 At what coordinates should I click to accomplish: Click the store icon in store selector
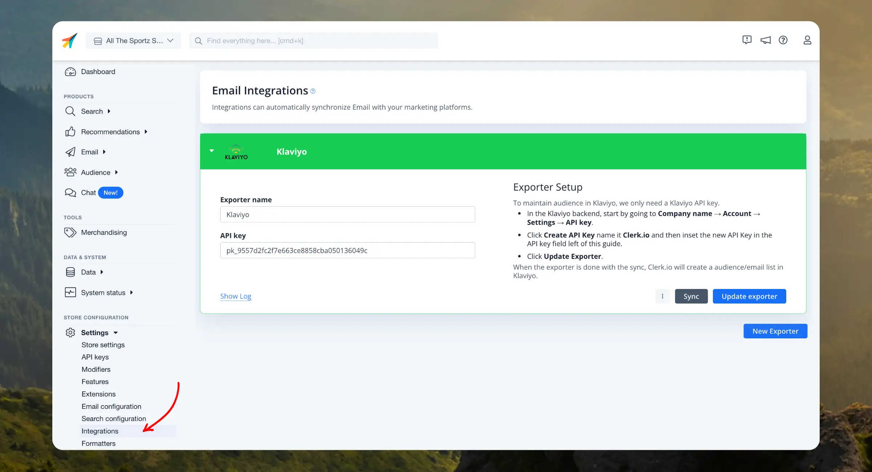[98, 41]
